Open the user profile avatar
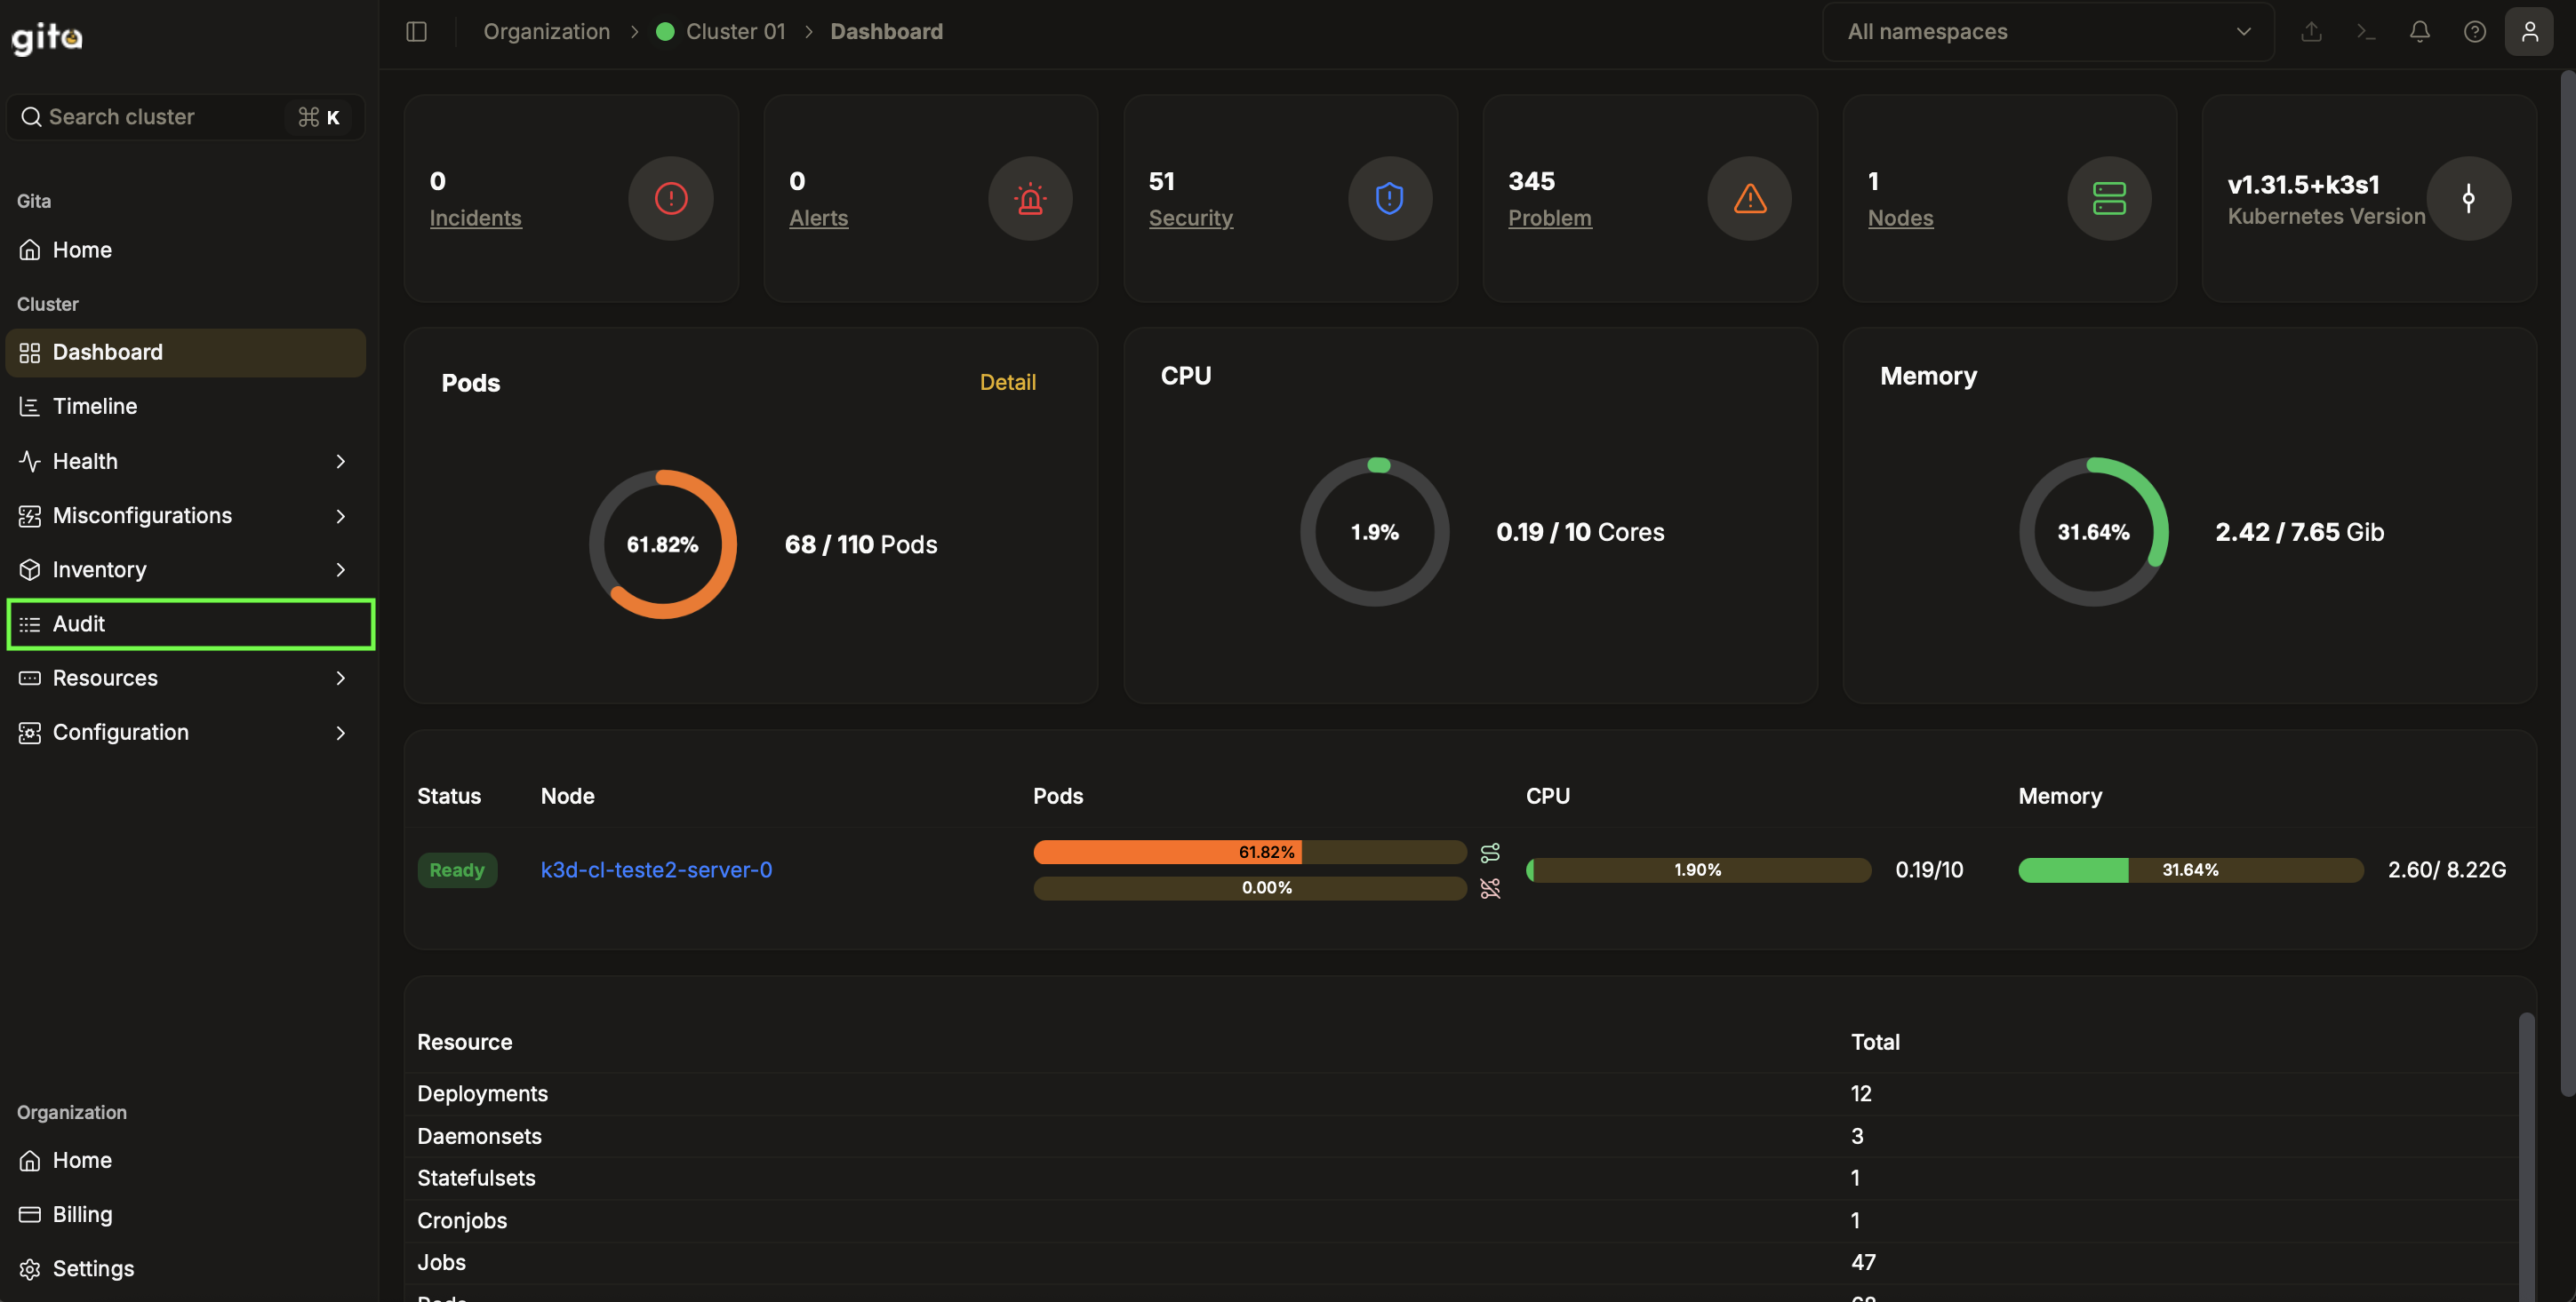Image resolution: width=2576 pixels, height=1302 pixels. coord(2529,32)
